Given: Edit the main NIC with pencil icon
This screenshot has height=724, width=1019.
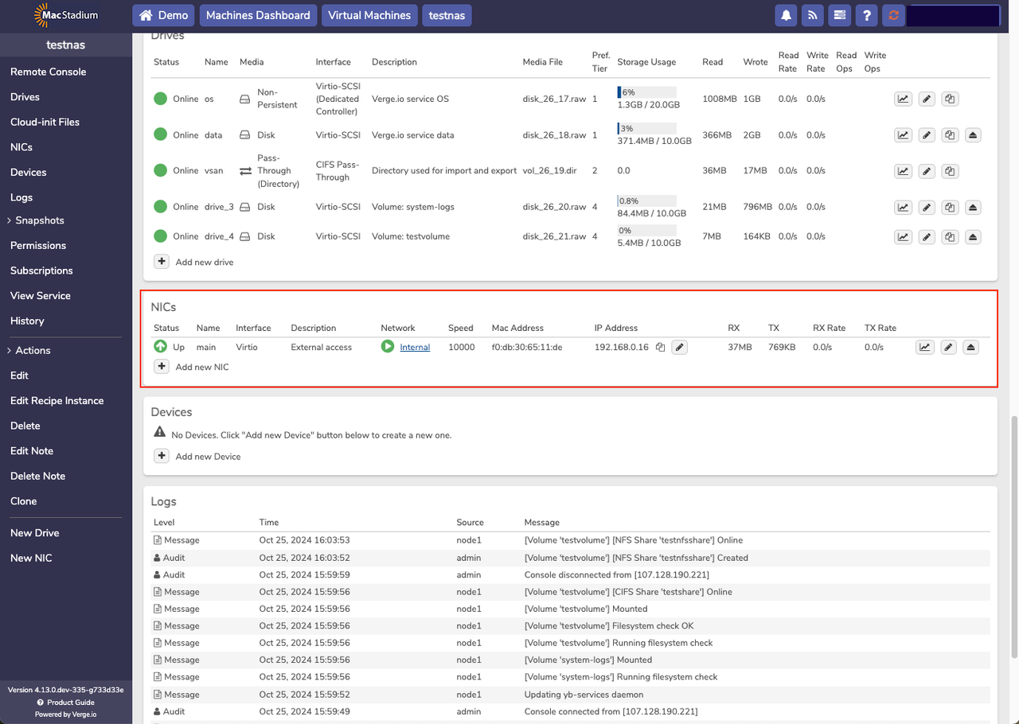Looking at the screenshot, I should 948,347.
